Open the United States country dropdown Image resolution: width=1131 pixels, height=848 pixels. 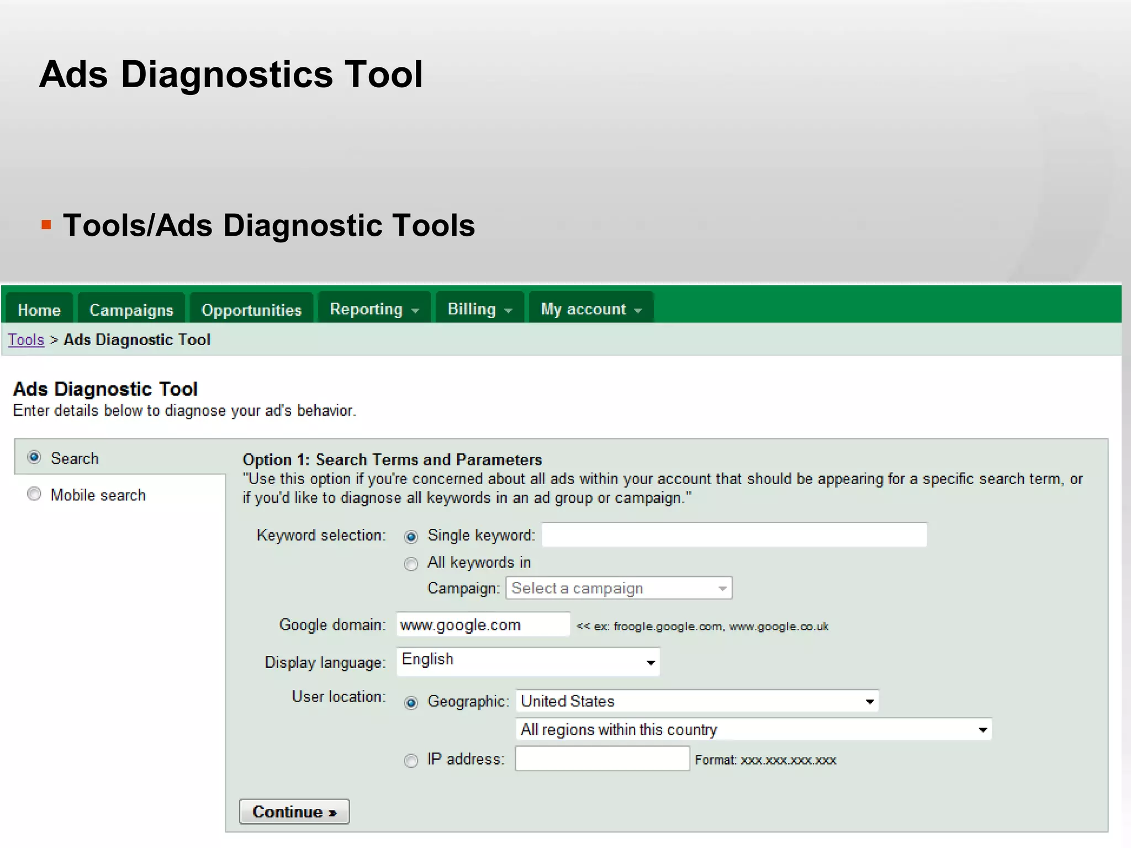(697, 701)
